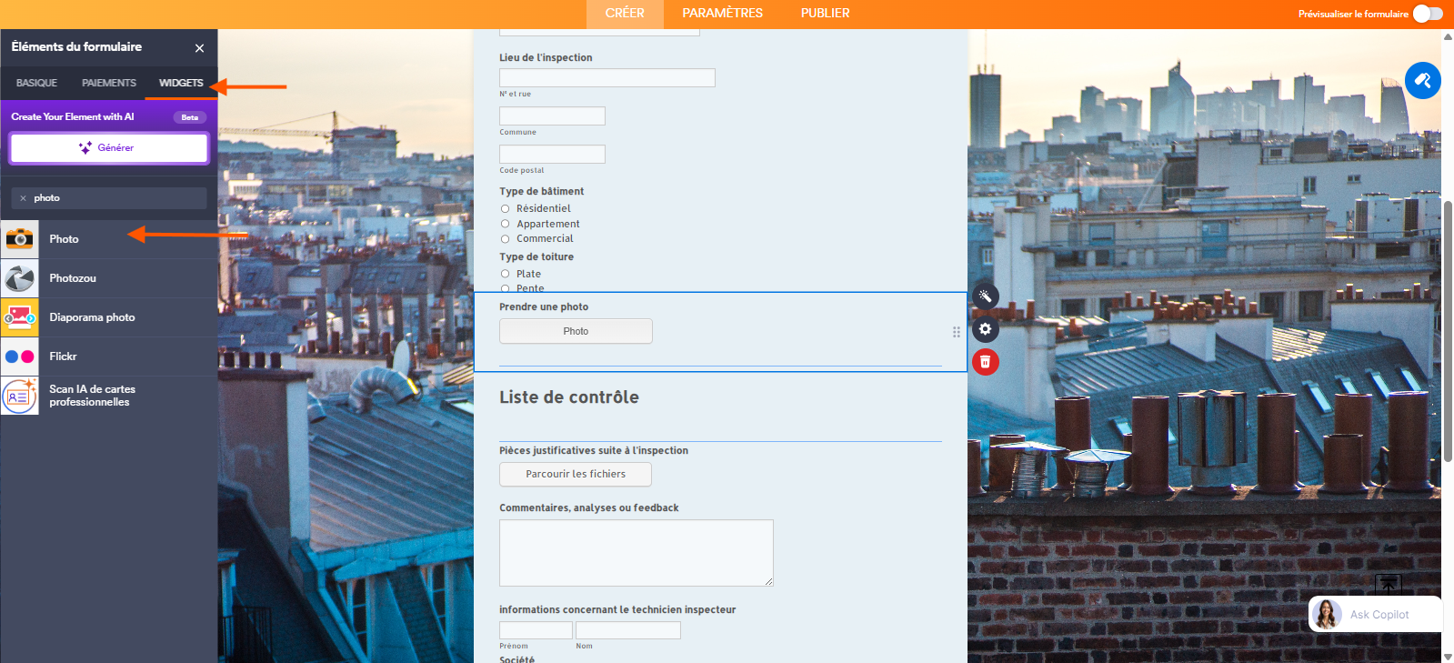Click the Ask Copilot avatar

pos(1327,615)
